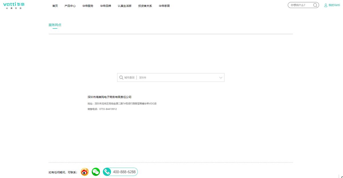Image resolution: width=343 pixels, height=178 pixels.
Task: Open the 产品中心 menu
Action: point(70,5)
